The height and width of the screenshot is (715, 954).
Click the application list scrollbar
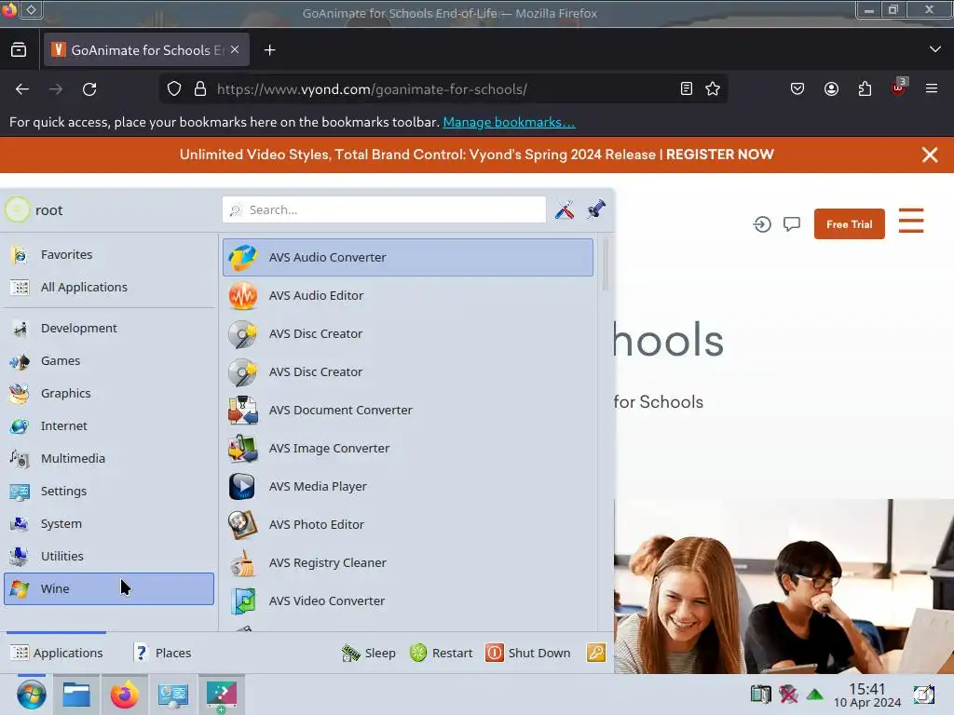tap(605, 265)
